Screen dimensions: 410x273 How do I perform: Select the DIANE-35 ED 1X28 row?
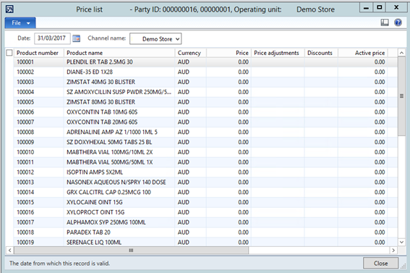[205, 72]
